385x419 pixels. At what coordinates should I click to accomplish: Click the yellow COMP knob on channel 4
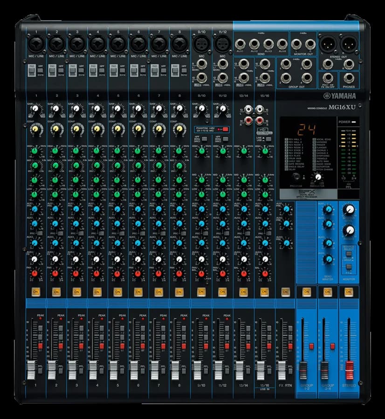(97, 129)
